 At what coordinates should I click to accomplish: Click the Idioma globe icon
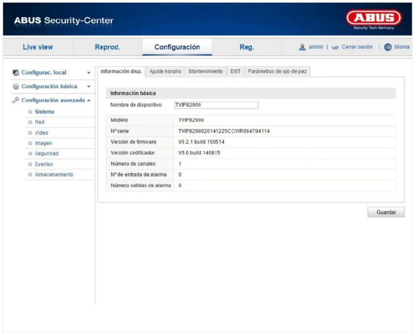pos(388,47)
